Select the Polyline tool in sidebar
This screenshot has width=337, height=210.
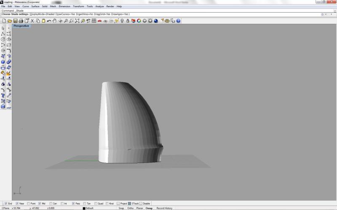pos(3,34)
